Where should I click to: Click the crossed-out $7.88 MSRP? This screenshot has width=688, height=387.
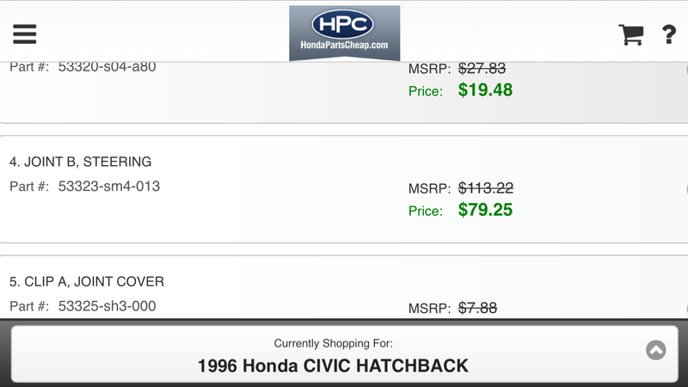point(477,308)
